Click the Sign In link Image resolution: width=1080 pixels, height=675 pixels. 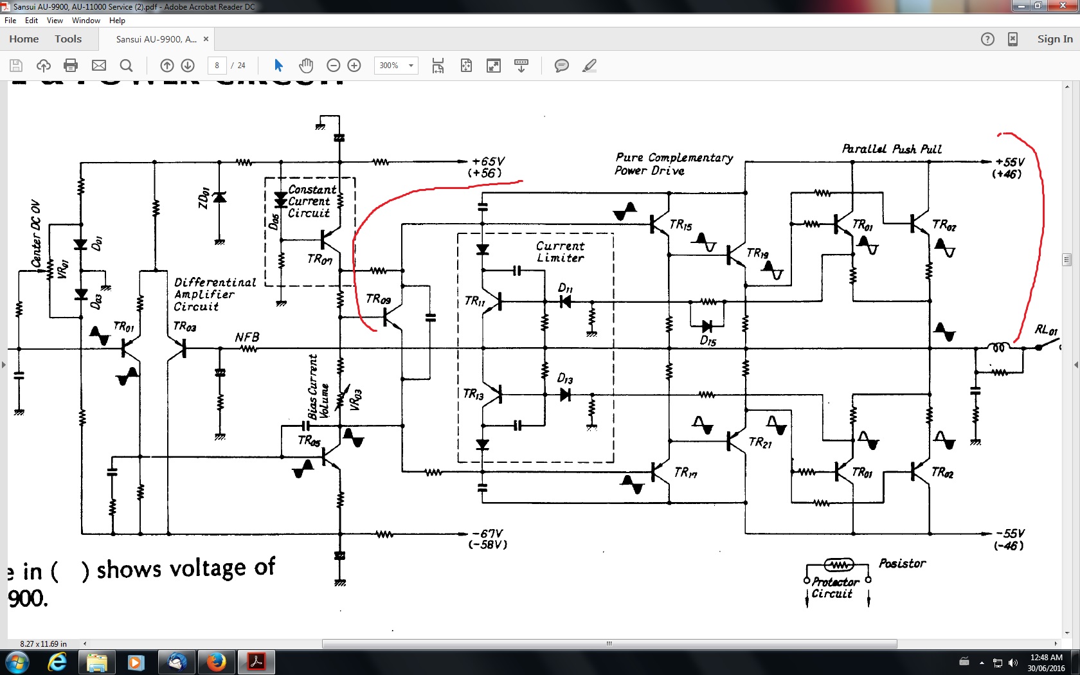pyautogui.click(x=1055, y=39)
